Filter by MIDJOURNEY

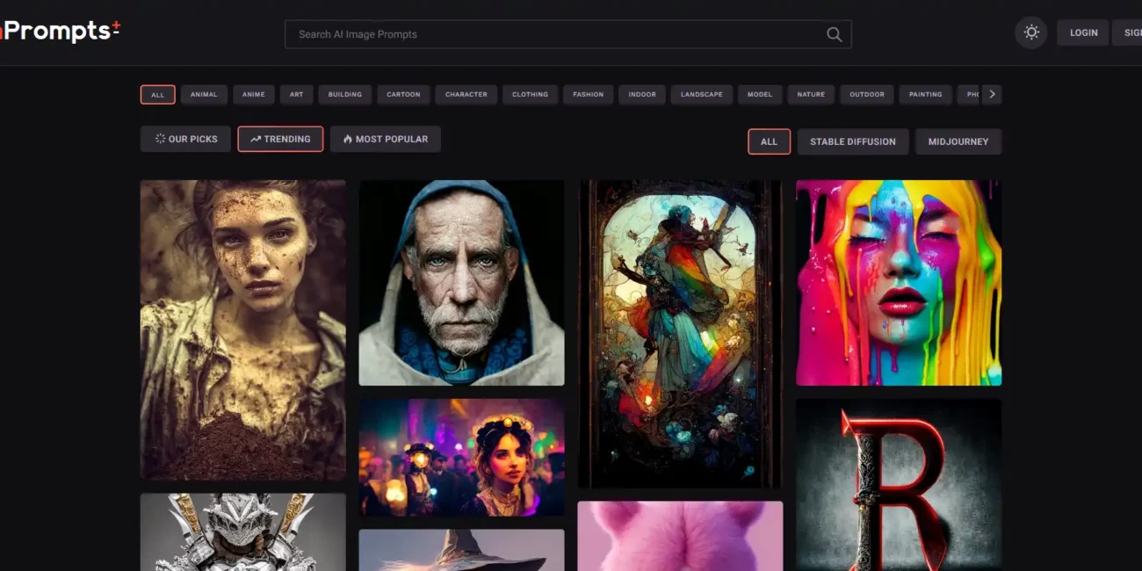[x=958, y=141]
